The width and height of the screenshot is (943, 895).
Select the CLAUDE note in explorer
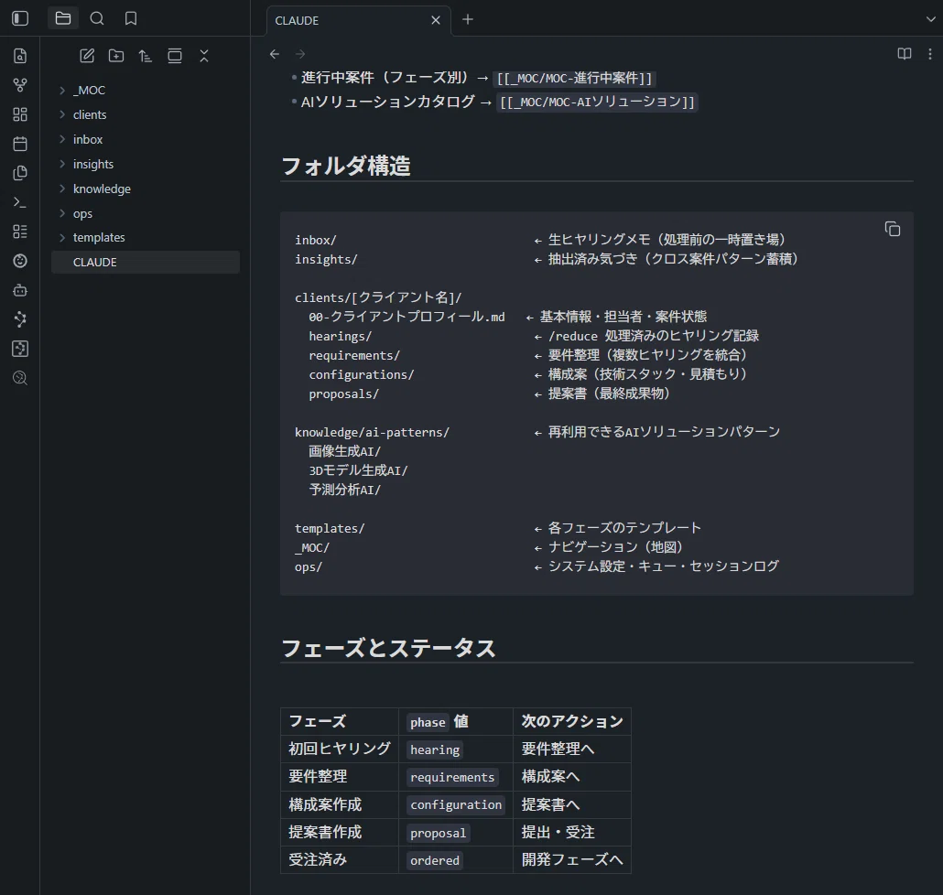pos(145,262)
